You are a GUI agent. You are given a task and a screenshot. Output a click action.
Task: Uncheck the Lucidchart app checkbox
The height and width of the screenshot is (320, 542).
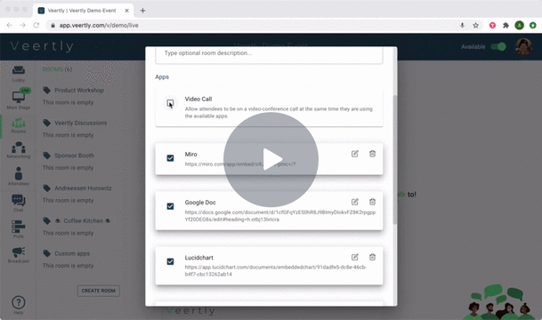click(170, 261)
